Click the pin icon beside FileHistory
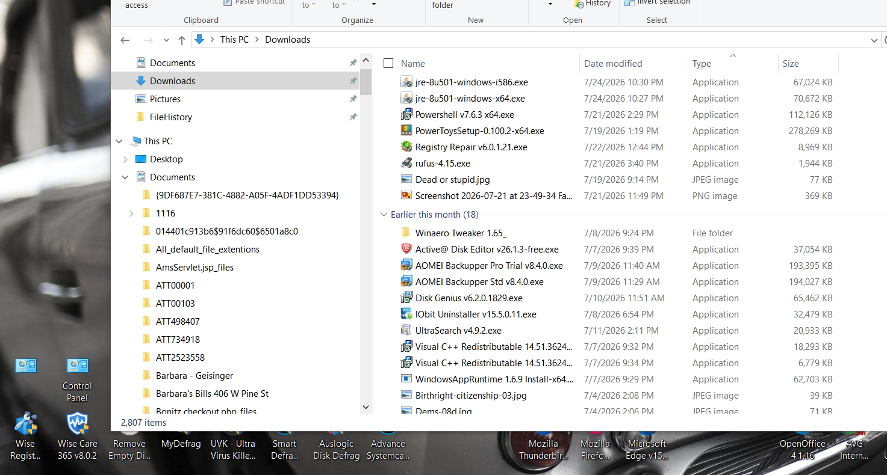The width and height of the screenshot is (887, 475). 353,117
